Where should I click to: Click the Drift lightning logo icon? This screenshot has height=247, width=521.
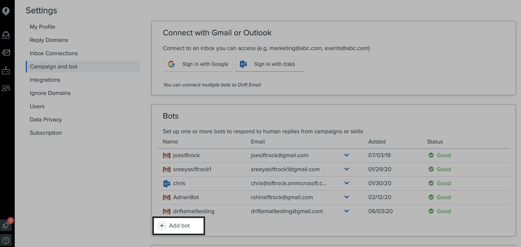point(6,11)
